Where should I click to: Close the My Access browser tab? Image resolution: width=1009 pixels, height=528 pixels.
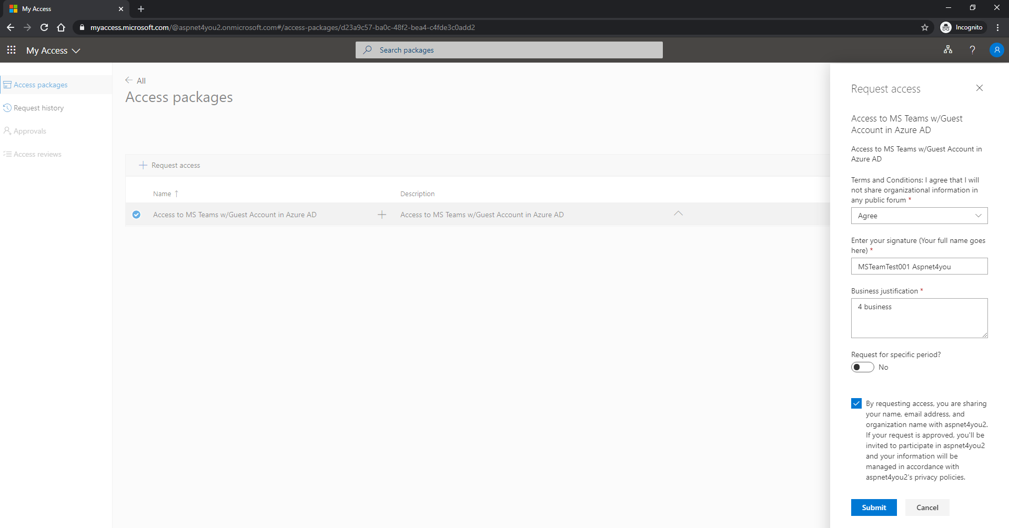pyautogui.click(x=121, y=9)
